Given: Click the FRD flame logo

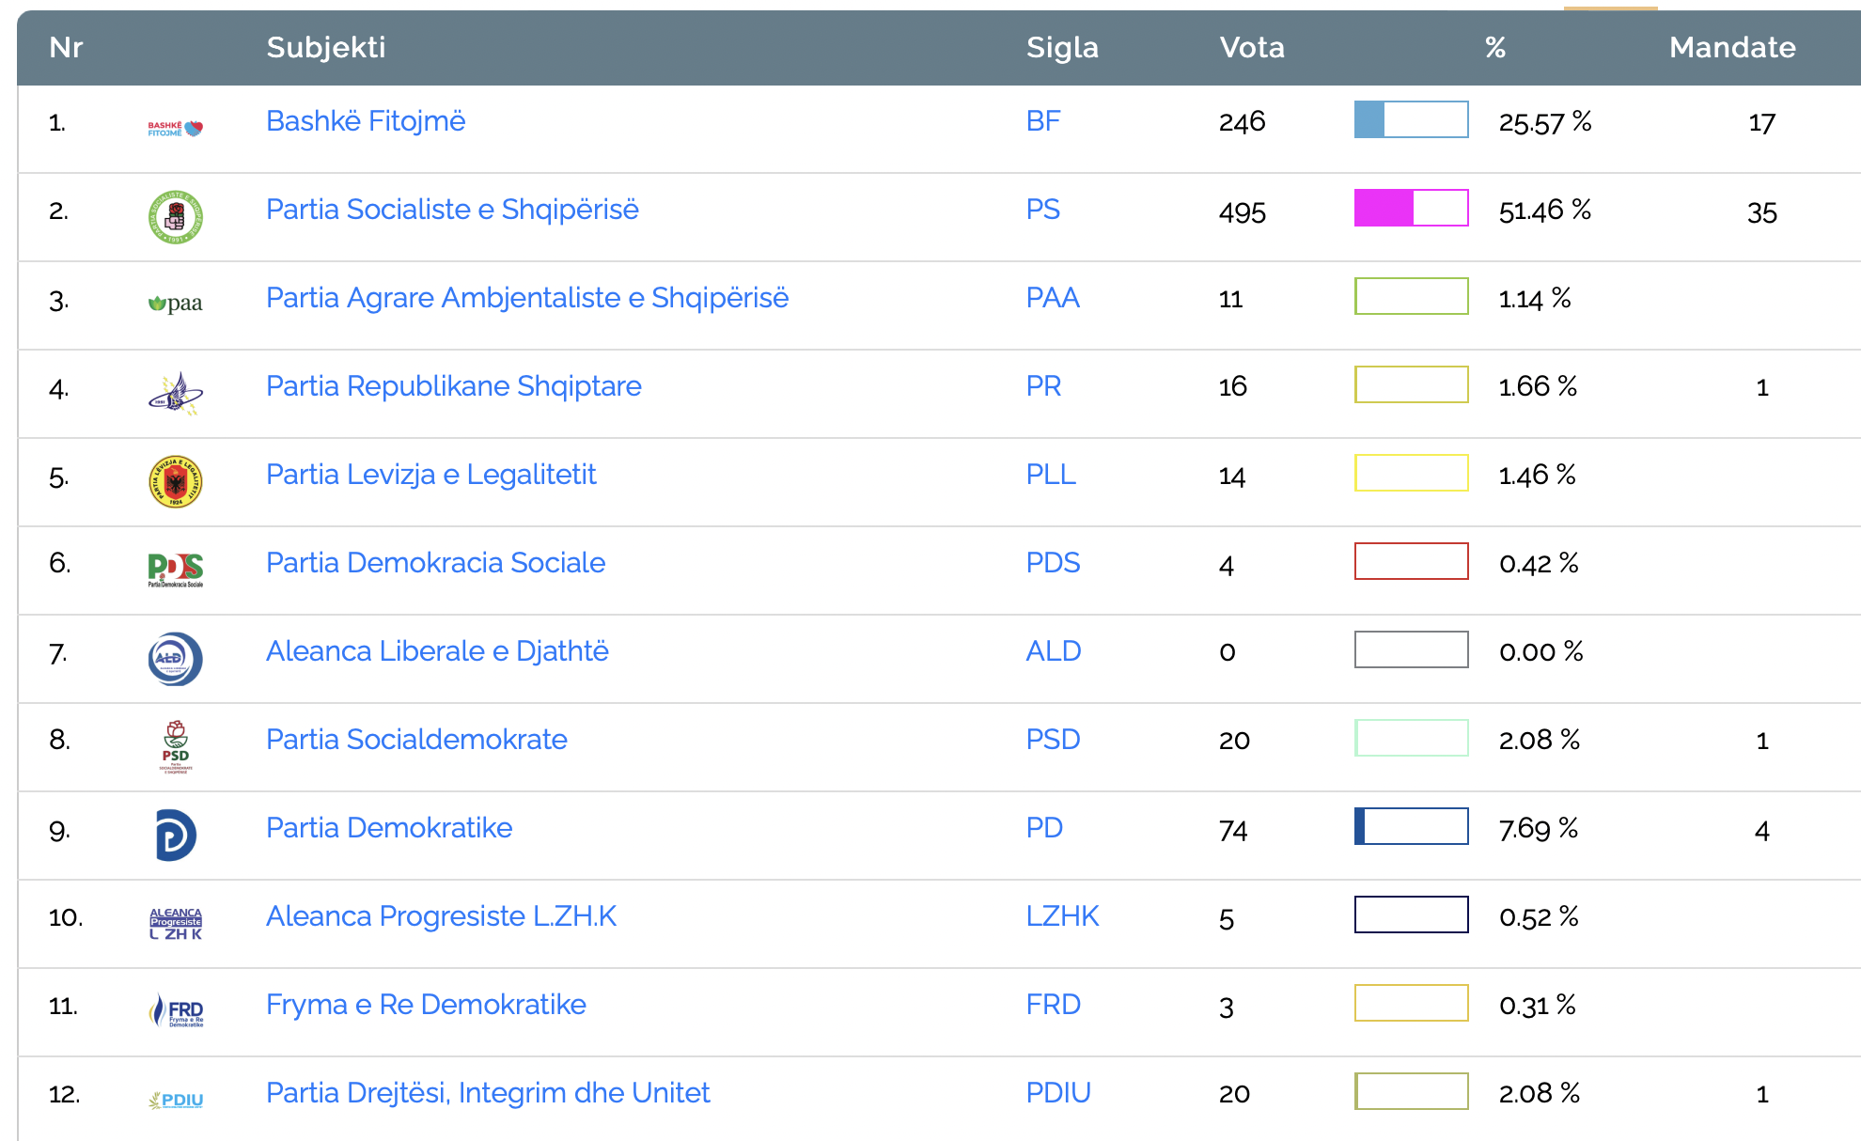Looking at the screenshot, I should (176, 1011).
